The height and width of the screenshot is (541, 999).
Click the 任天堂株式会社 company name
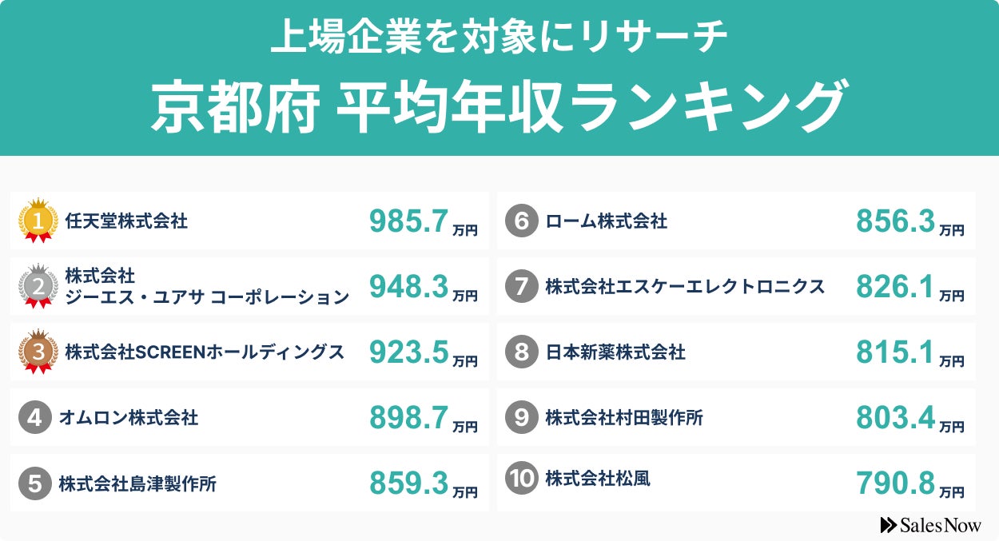point(127,221)
